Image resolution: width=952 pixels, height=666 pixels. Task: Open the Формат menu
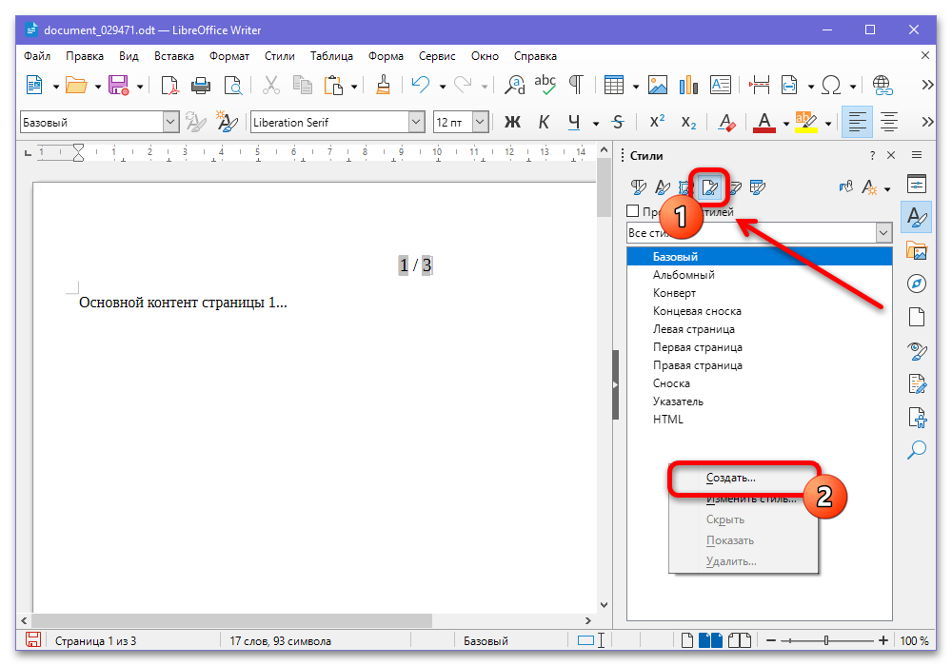229,56
